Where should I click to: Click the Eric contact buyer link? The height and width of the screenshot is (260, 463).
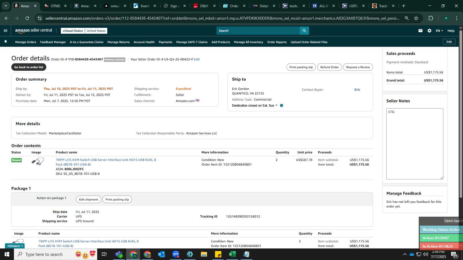(x=357, y=90)
